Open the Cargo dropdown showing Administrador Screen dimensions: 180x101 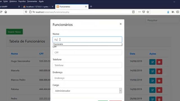pyautogui.click(x=87, y=91)
